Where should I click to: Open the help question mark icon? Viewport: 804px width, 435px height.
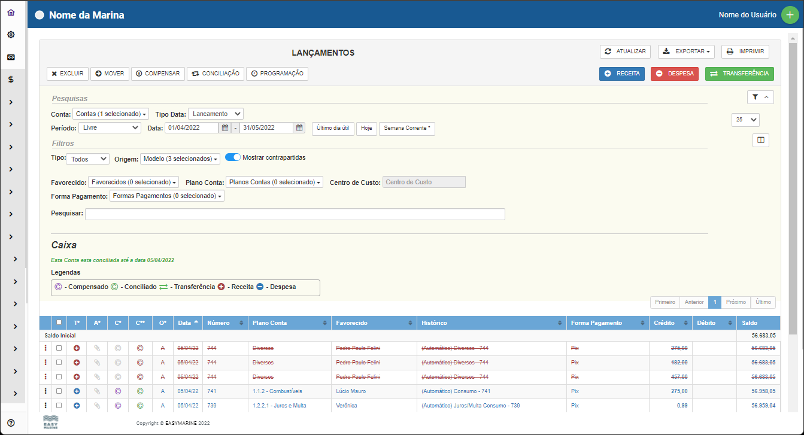(11, 422)
